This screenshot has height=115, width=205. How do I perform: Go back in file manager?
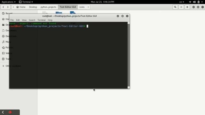tap(3, 7)
